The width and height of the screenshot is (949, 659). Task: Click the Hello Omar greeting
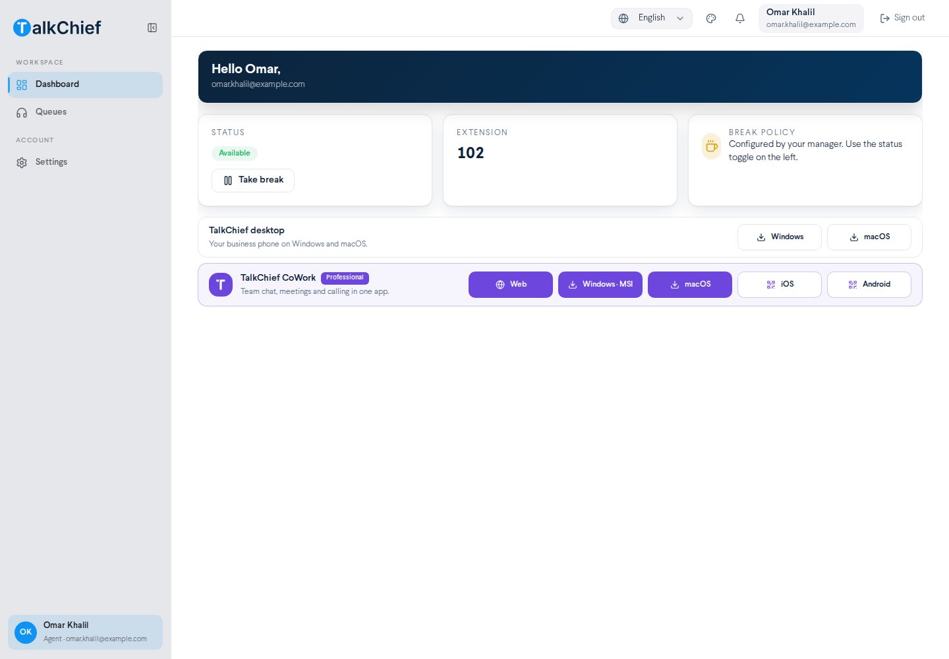pyautogui.click(x=246, y=69)
